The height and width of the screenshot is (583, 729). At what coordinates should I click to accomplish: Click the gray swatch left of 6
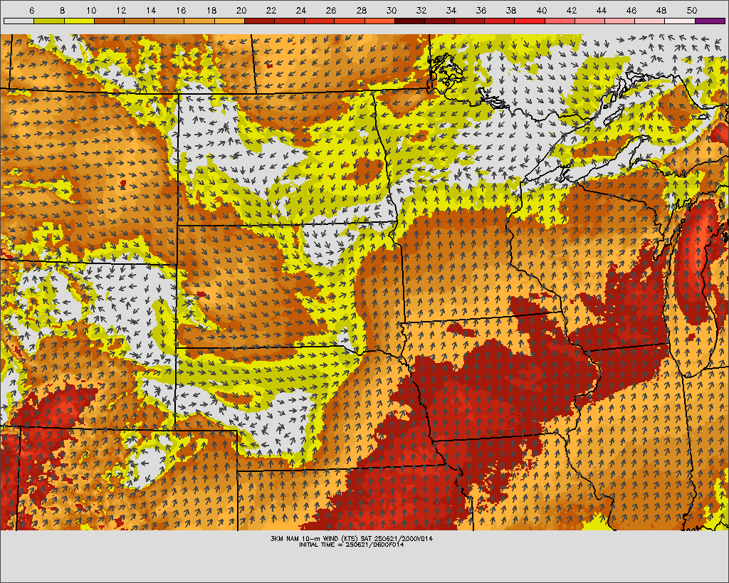coord(19,21)
